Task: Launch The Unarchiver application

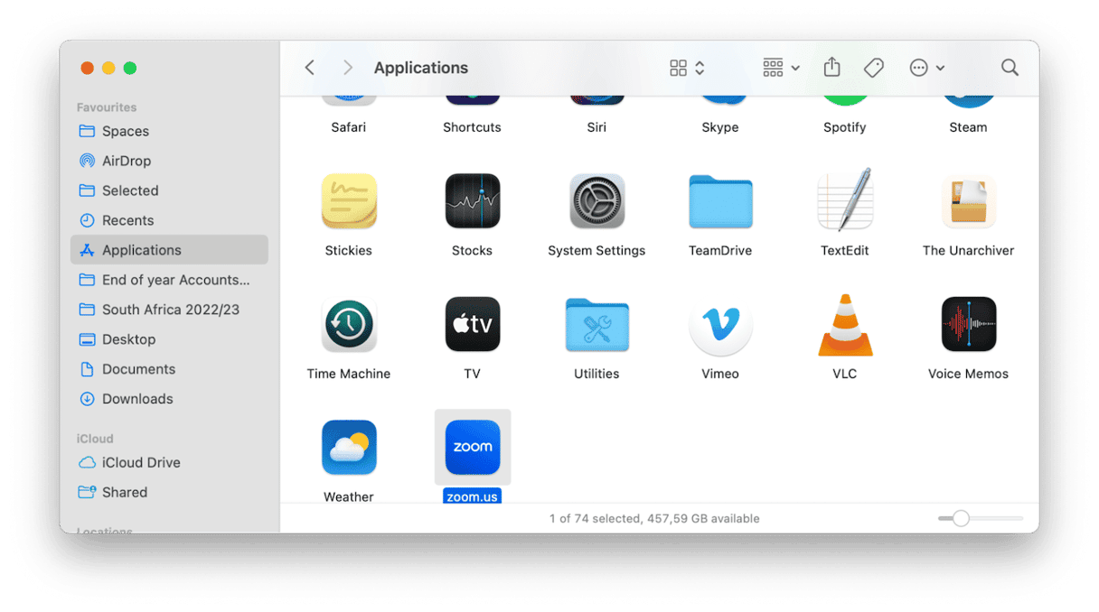Action: click(968, 201)
